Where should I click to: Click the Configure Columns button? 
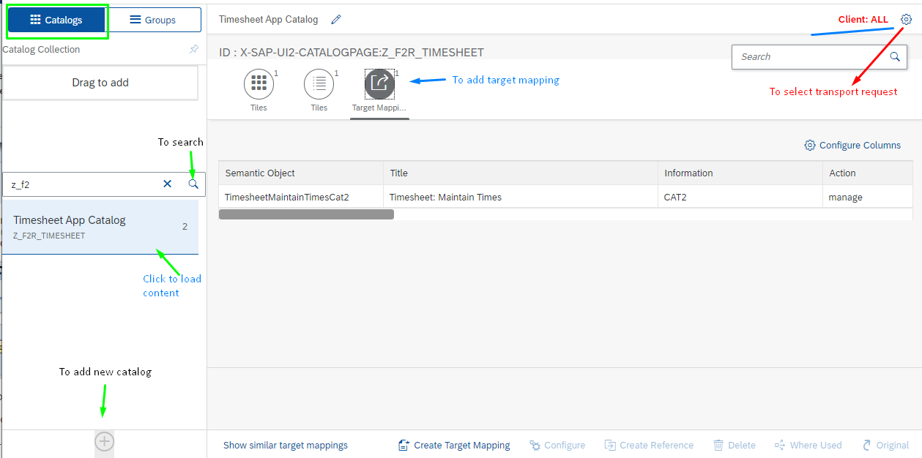852,146
